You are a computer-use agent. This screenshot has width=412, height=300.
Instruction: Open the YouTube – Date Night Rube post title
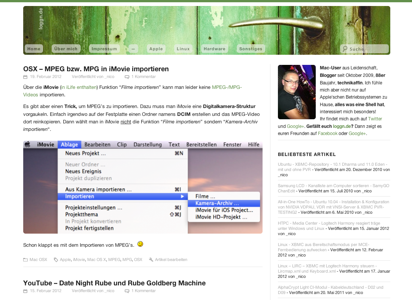click(114, 283)
